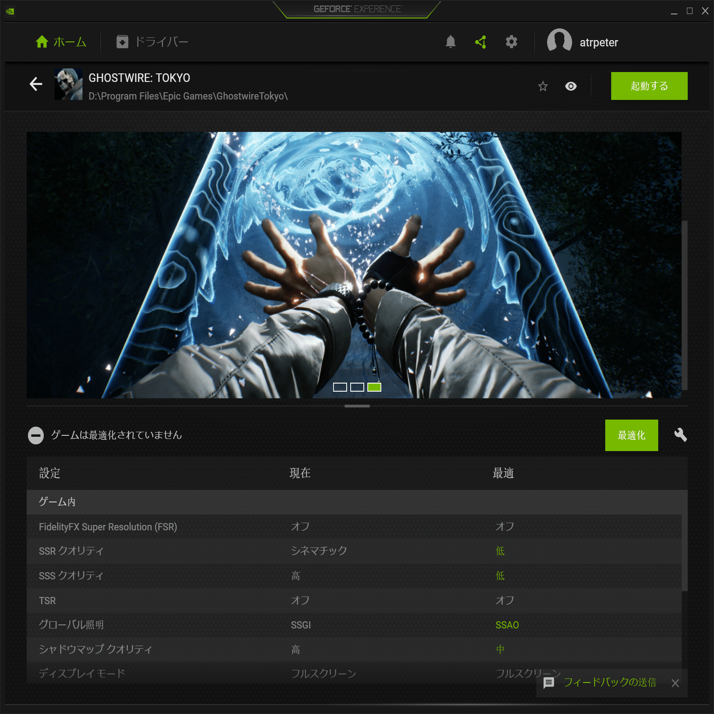The width and height of the screenshot is (714, 714).
Task: Open the フィードバックの送信 link
Action: point(610,682)
